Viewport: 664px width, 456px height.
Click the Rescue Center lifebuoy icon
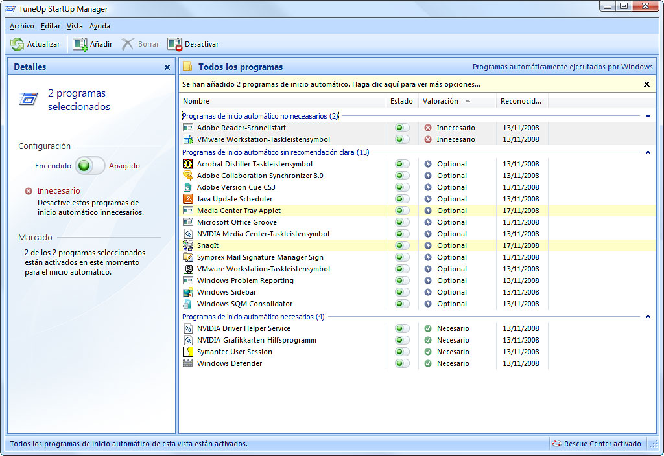(x=556, y=443)
